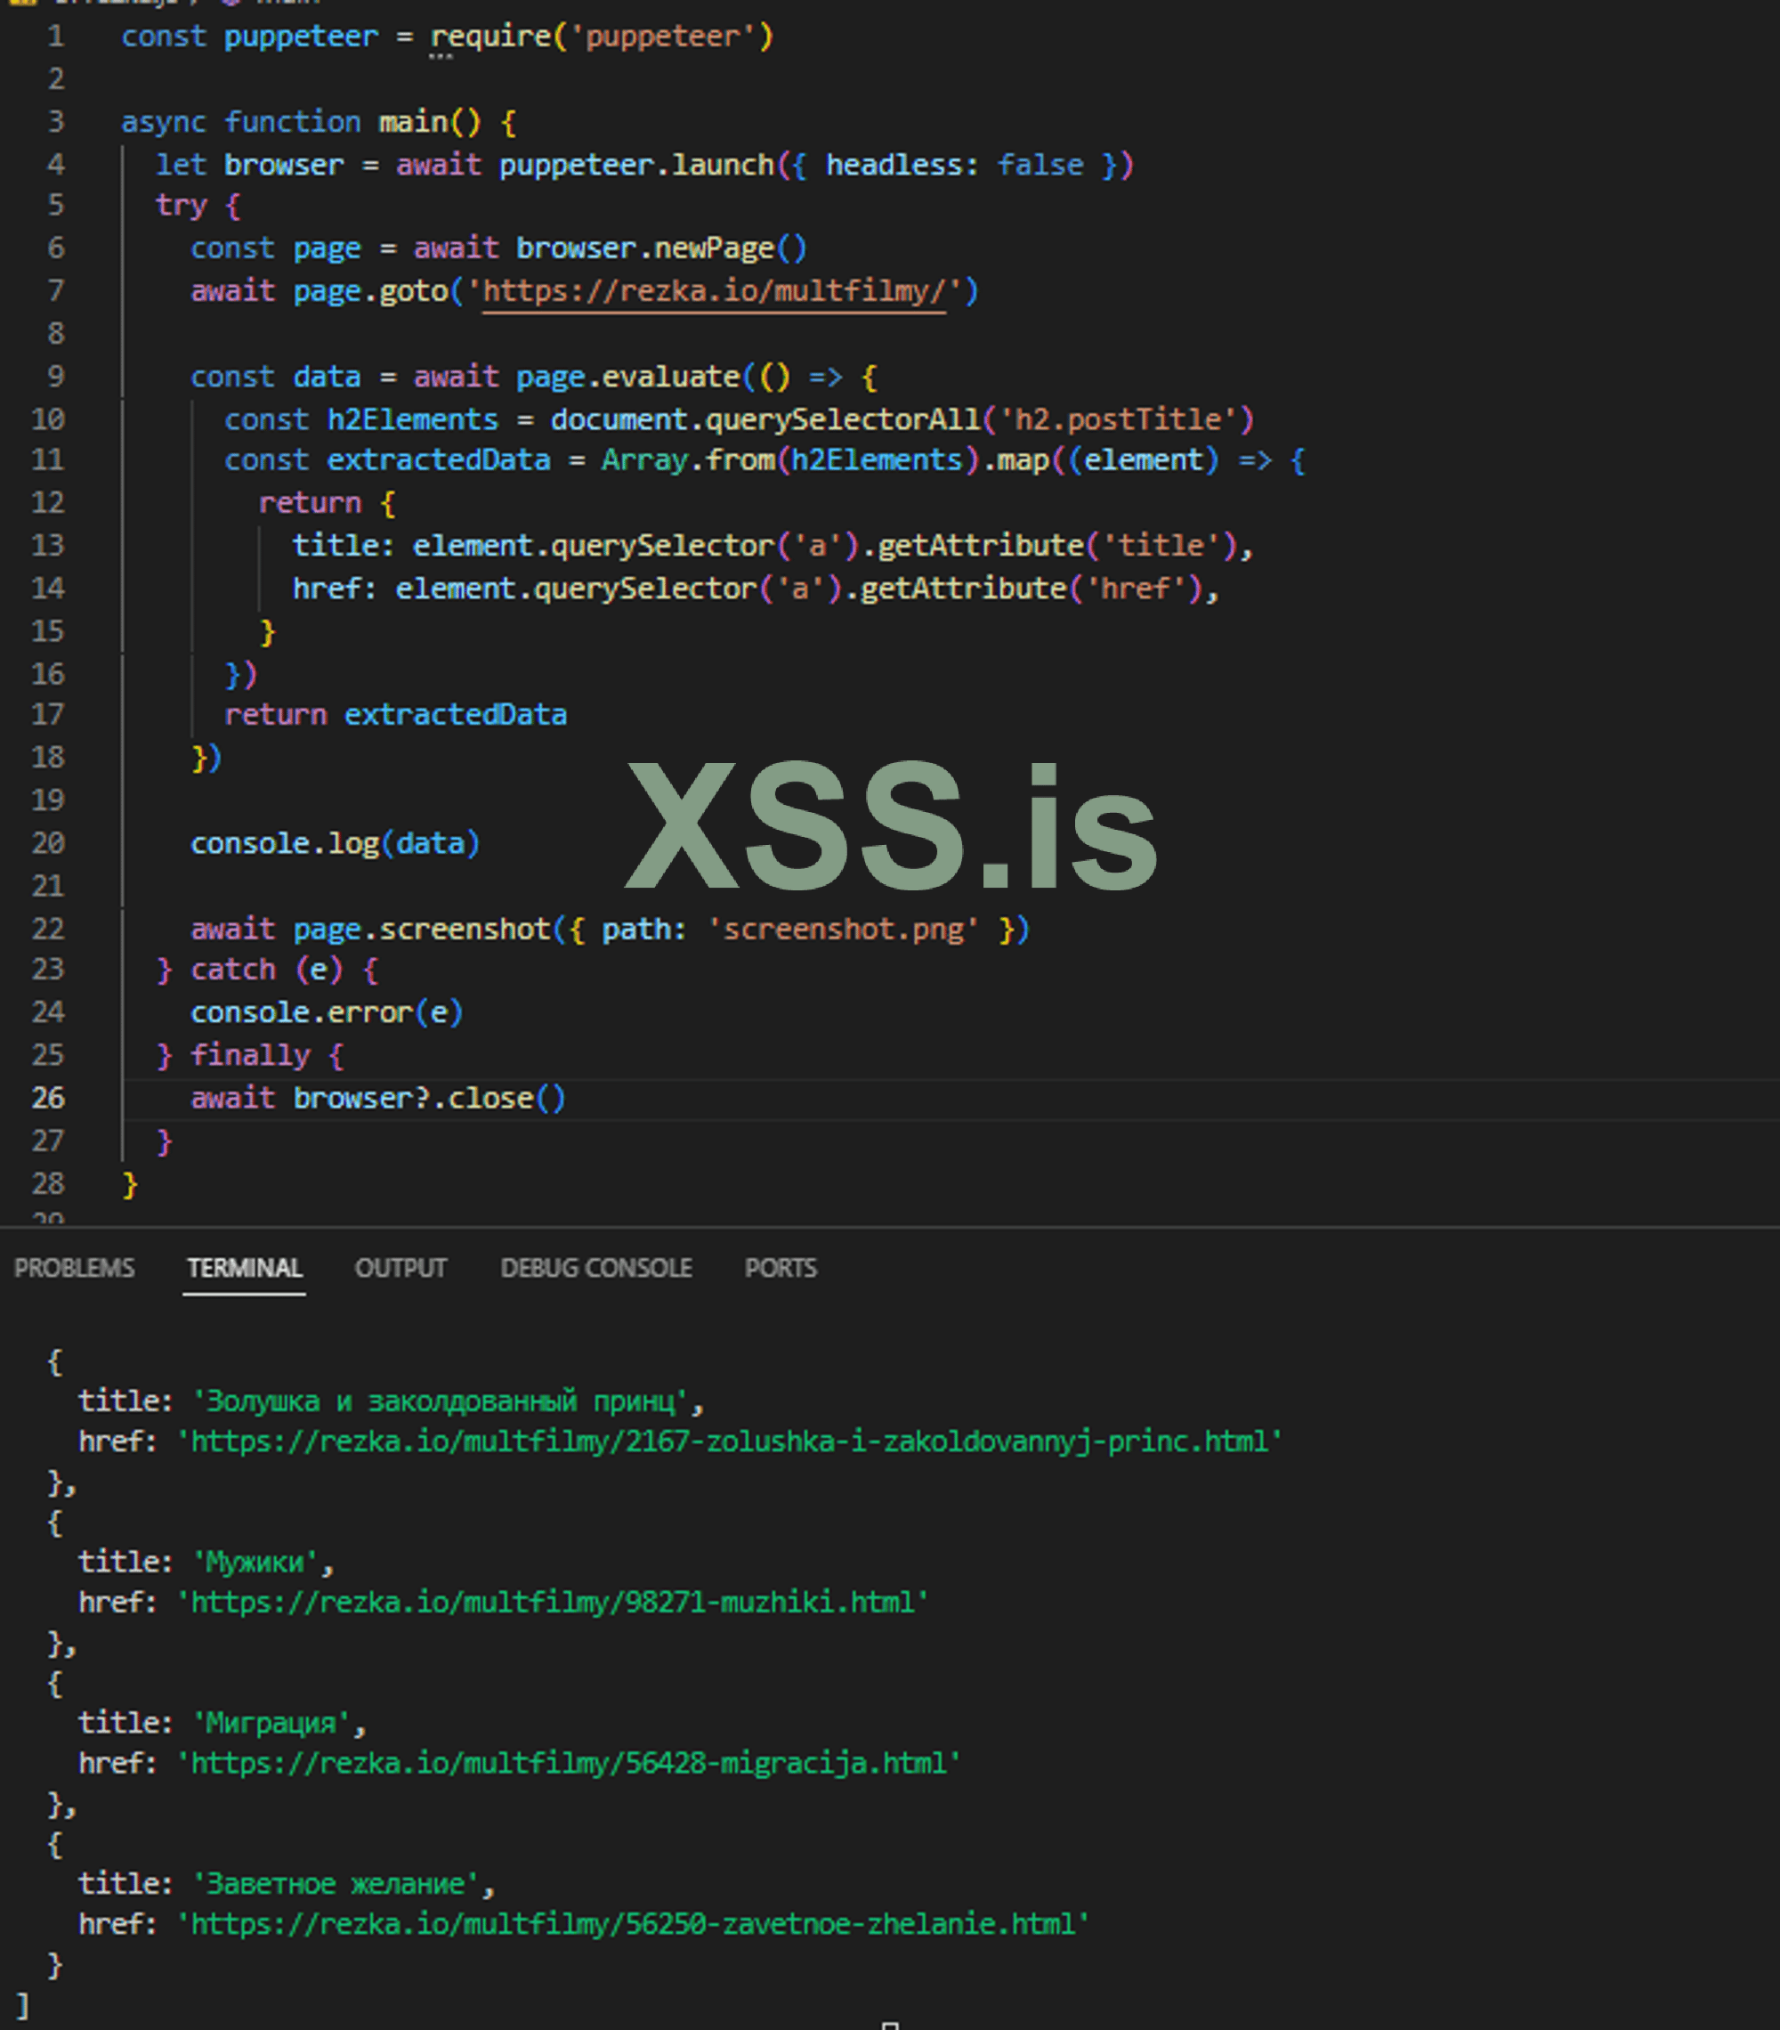Select line number 9 in the gutter
The height and width of the screenshot is (2030, 1780).
[x=55, y=377]
